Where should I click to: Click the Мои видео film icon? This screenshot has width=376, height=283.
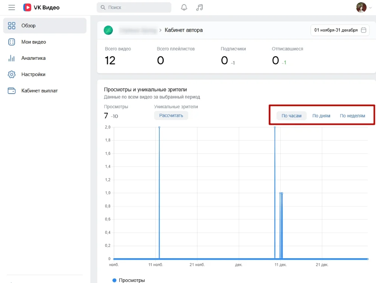12,42
